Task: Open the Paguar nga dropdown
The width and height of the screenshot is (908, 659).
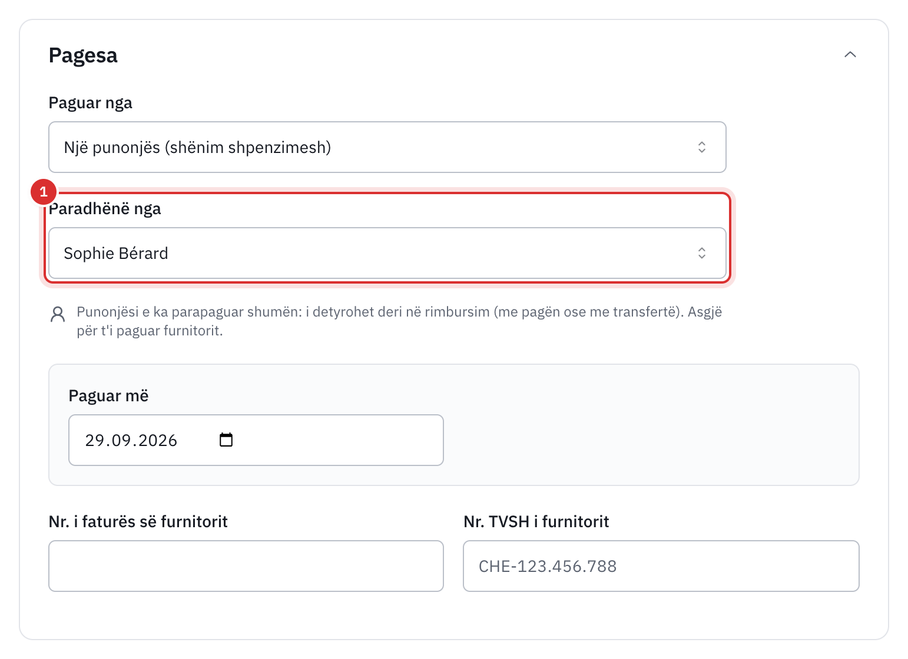Action: 387,147
